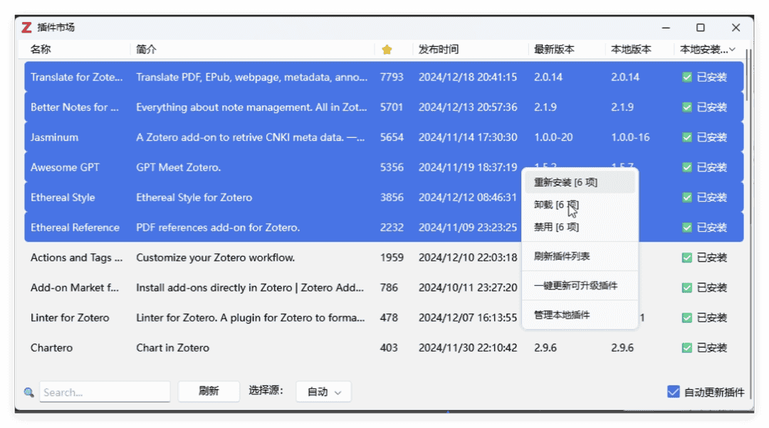Viewport: 769px width, 428px height.
Task: Toggle installed checkbox for Actions and Tags
Action: (x=687, y=257)
